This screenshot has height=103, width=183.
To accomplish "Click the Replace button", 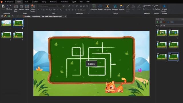I will point(156,9).
